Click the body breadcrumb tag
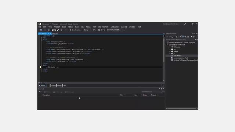This screenshot has height=132, width=235. (x=59, y=85)
